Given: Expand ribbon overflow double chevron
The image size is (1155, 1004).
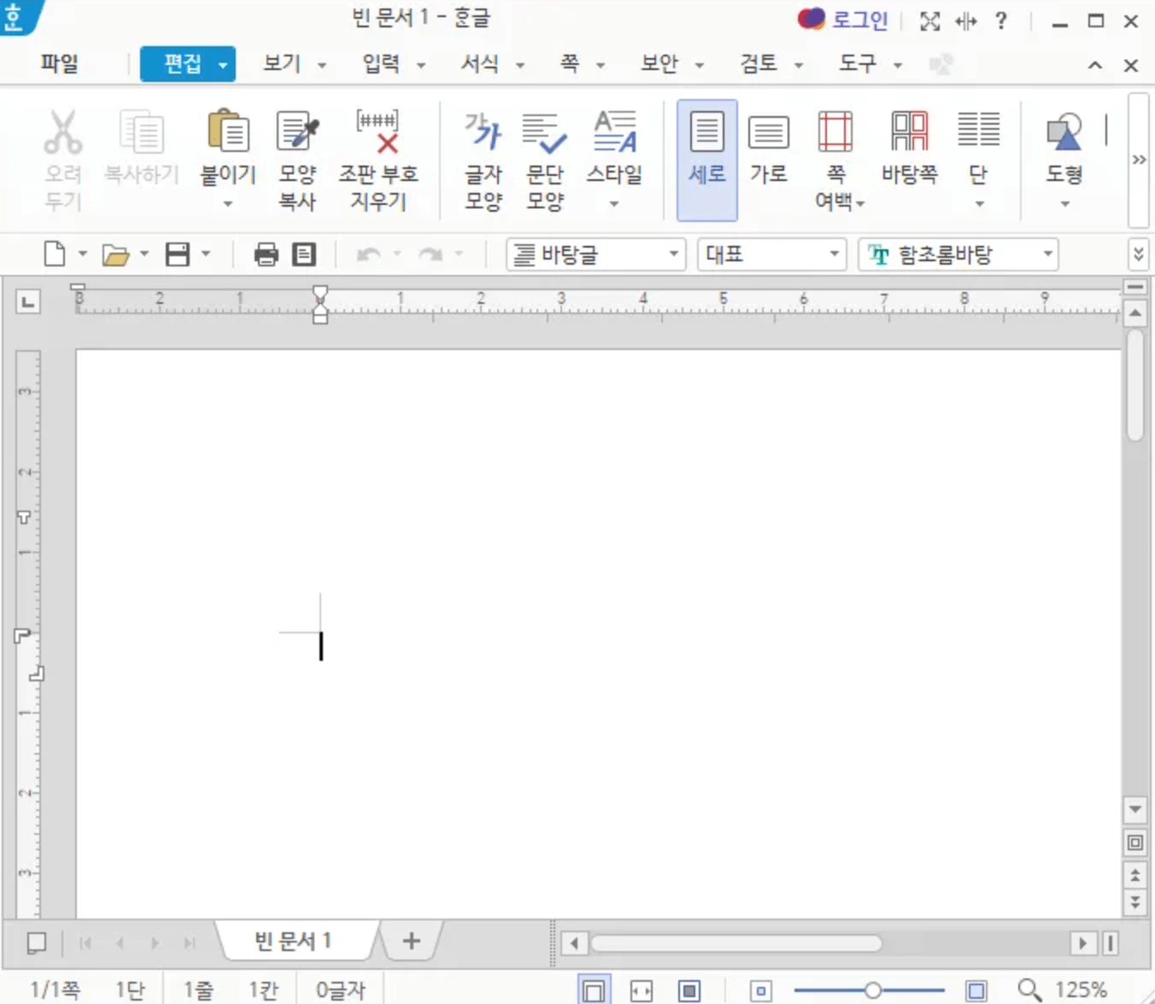Looking at the screenshot, I should [x=1139, y=160].
